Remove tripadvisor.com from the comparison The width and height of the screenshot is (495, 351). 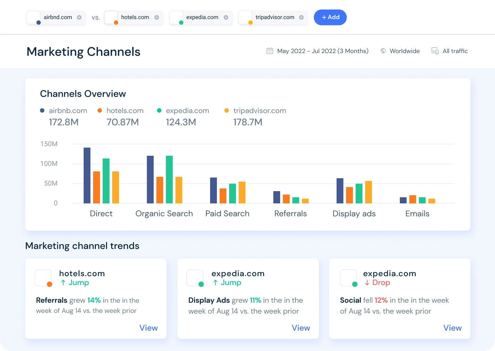(x=301, y=17)
